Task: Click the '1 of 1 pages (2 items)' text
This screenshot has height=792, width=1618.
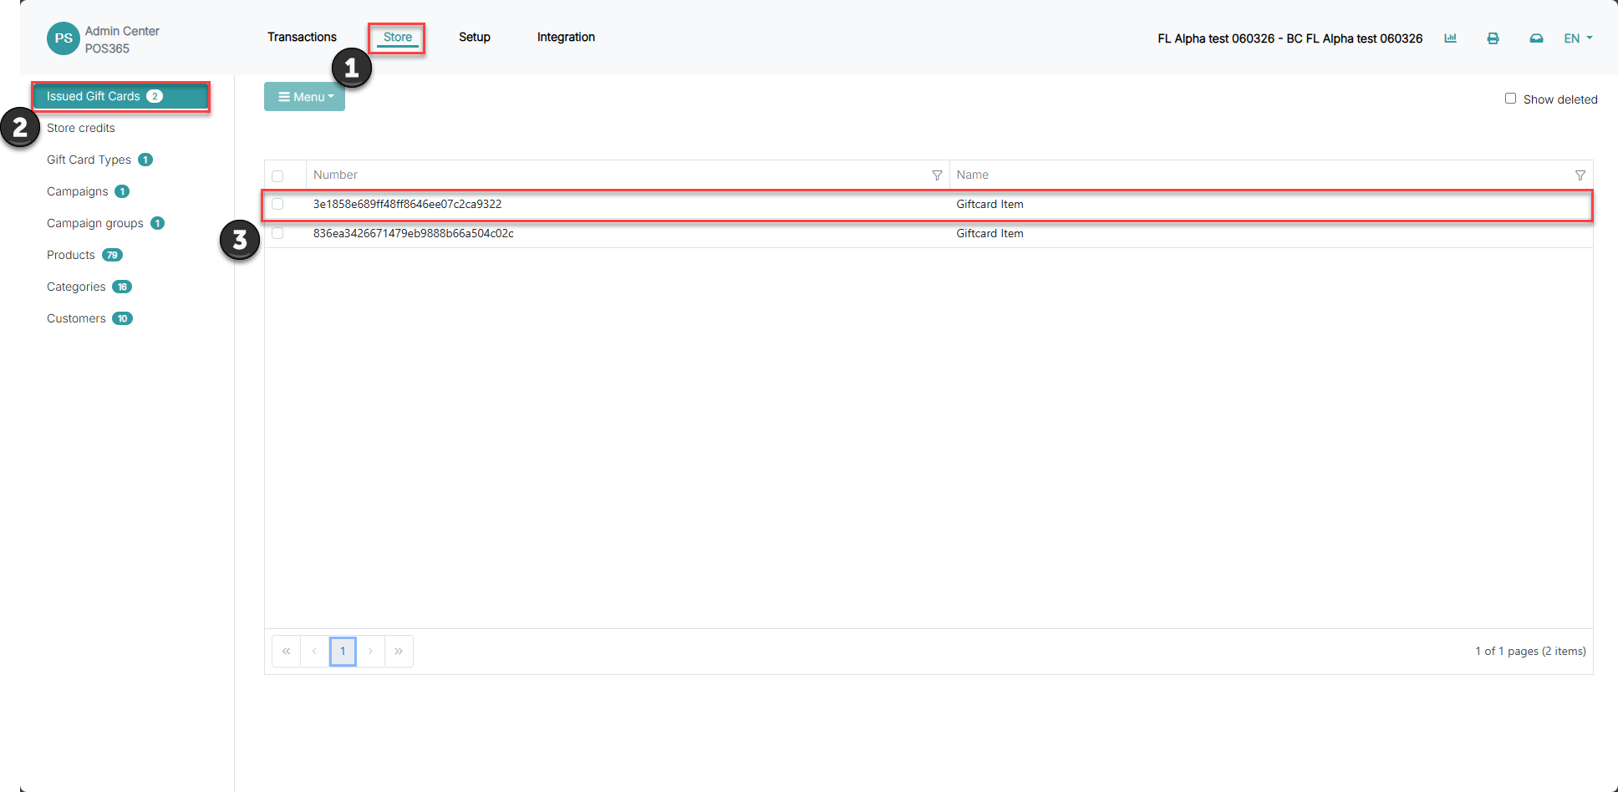Action: pos(1530,651)
